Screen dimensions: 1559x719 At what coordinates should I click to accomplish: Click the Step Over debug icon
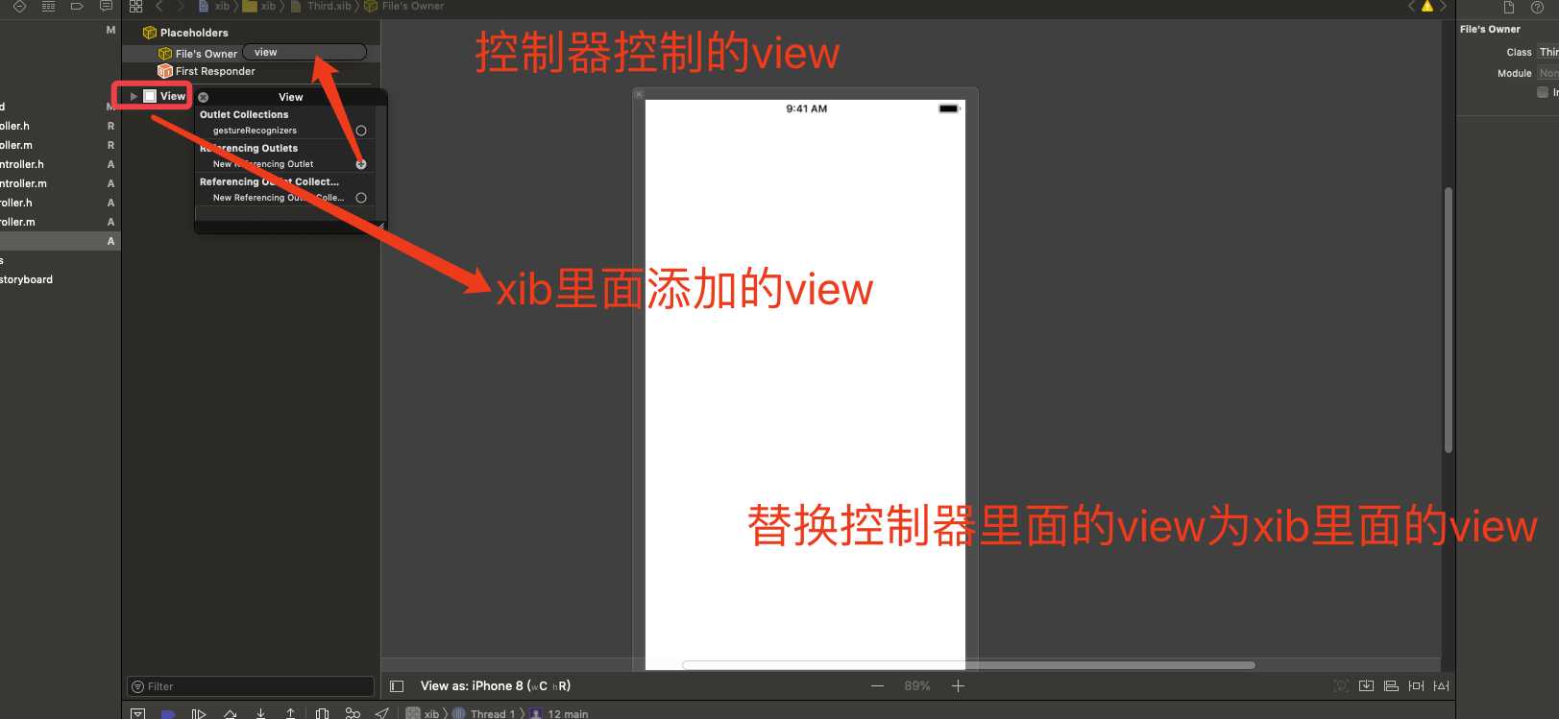(x=230, y=714)
